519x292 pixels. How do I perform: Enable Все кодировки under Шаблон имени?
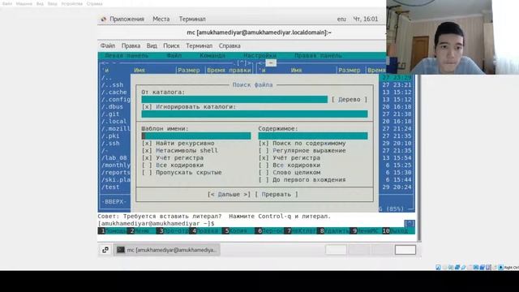[x=147, y=165]
